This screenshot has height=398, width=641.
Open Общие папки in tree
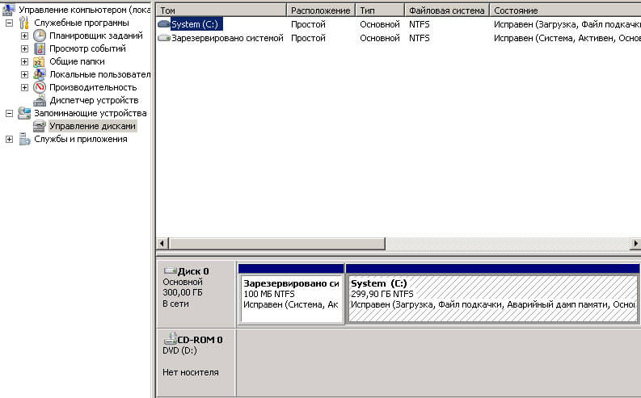point(77,61)
